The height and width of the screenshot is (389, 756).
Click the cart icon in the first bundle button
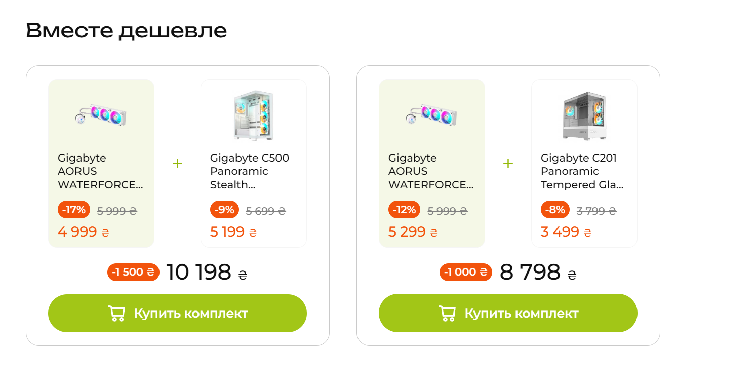click(116, 314)
